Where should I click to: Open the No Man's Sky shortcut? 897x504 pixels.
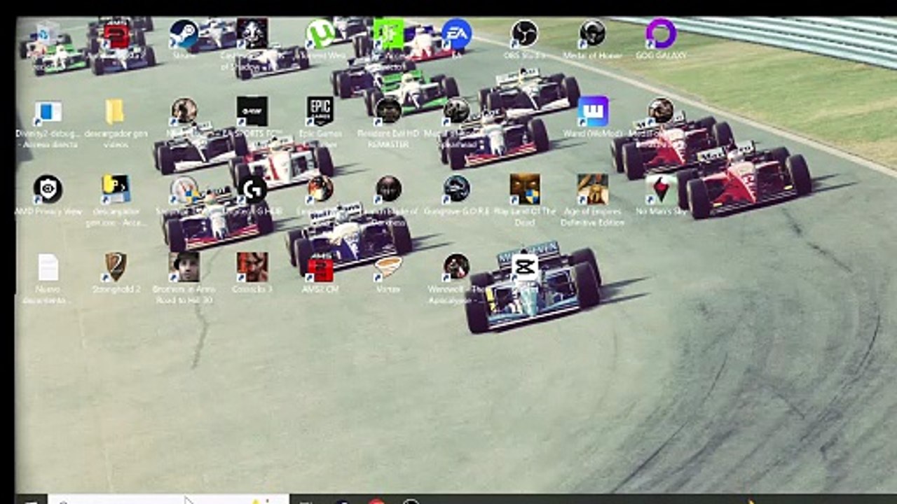click(x=661, y=189)
